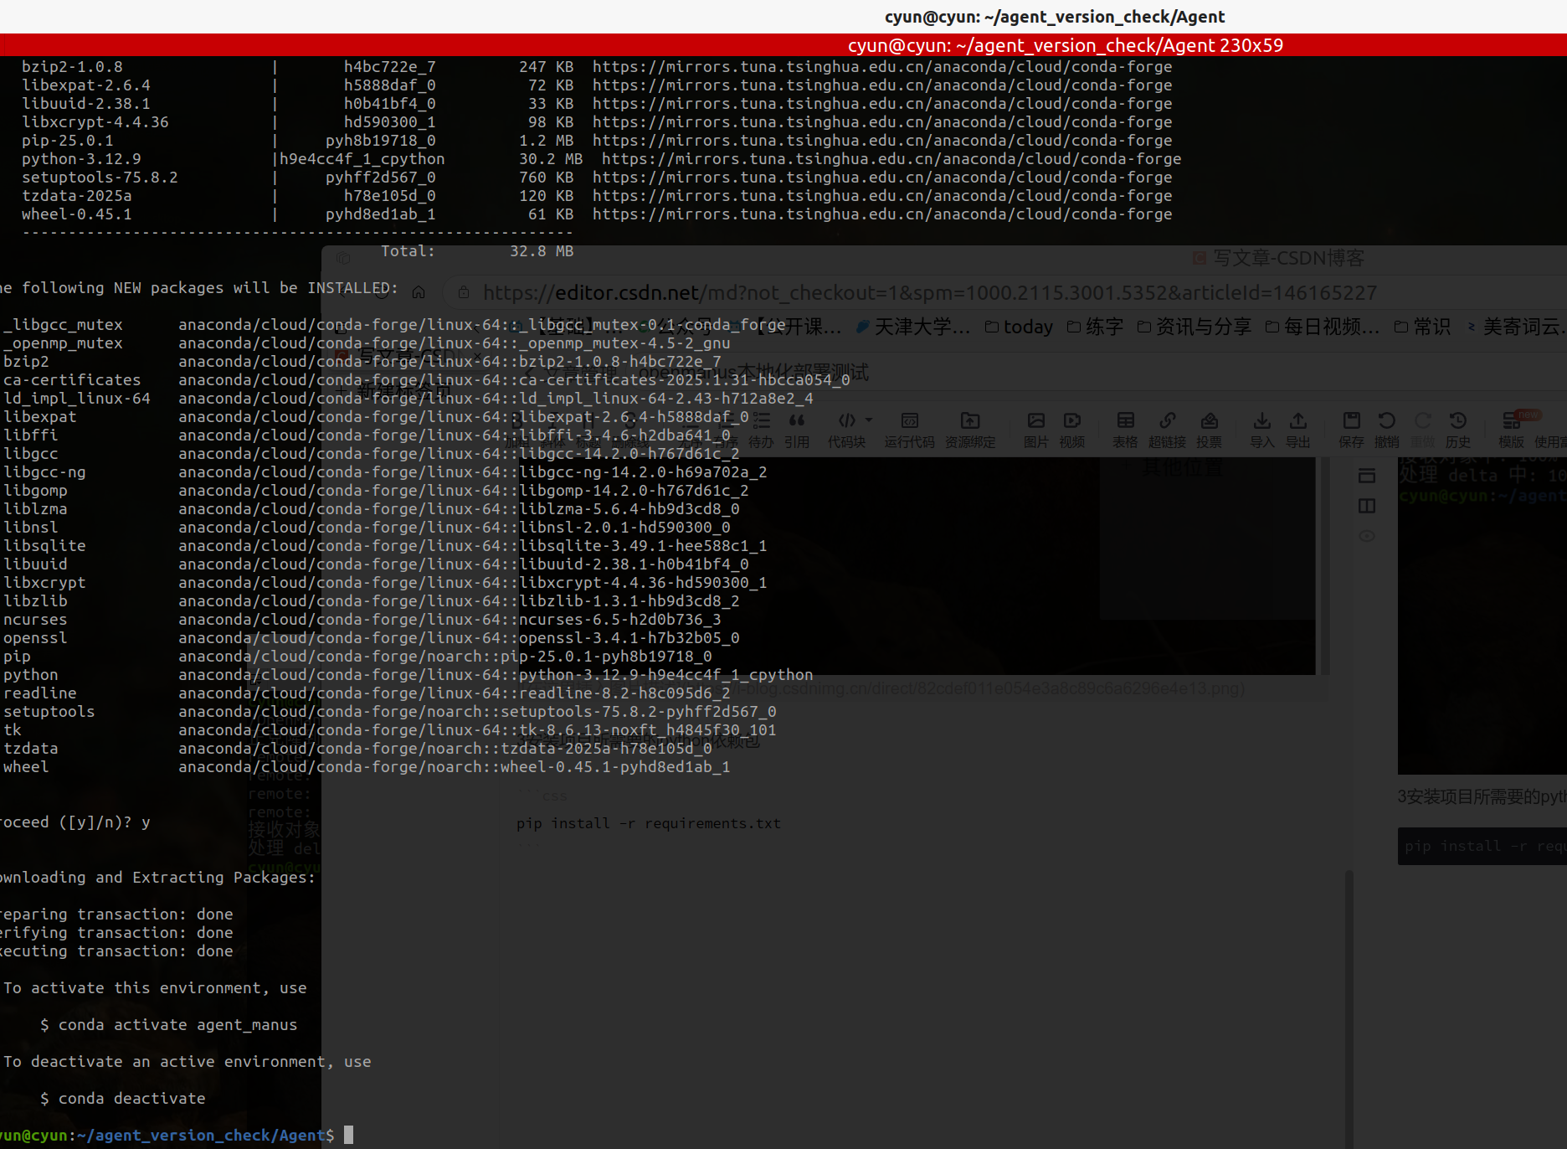Viewport: 1567px width, 1149px height.
Task: Insert a quote with the 引用 icon
Action: pos(797,430)
